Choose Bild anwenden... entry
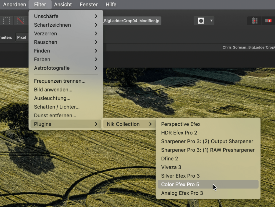Image resolution: width=275 pixels, height=207 pixels. 66,89
